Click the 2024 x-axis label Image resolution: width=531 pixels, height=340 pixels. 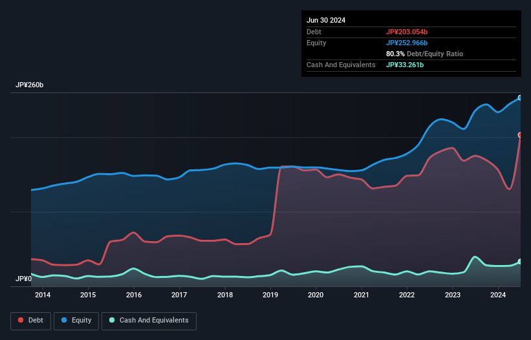498,295
